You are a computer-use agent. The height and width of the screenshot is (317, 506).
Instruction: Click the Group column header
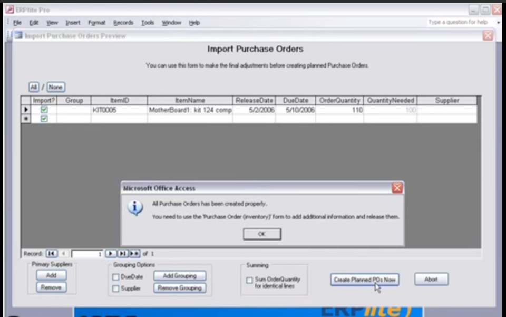[x=74, y=101]
